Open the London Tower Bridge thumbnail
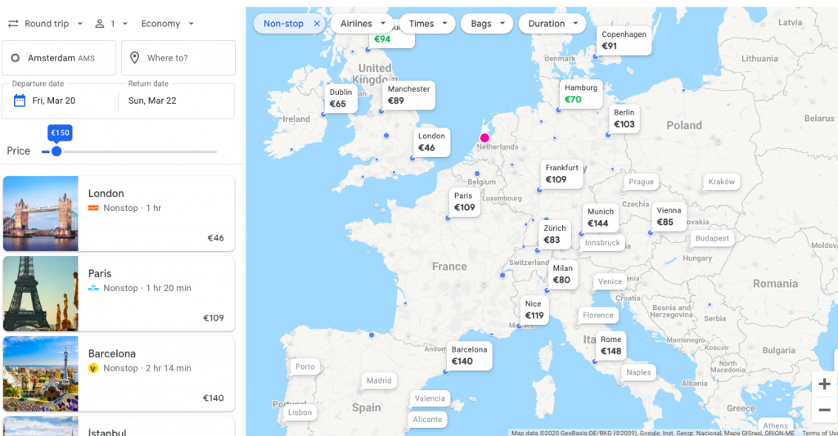This screenshot has height=436, width=838. coord(41,214)
